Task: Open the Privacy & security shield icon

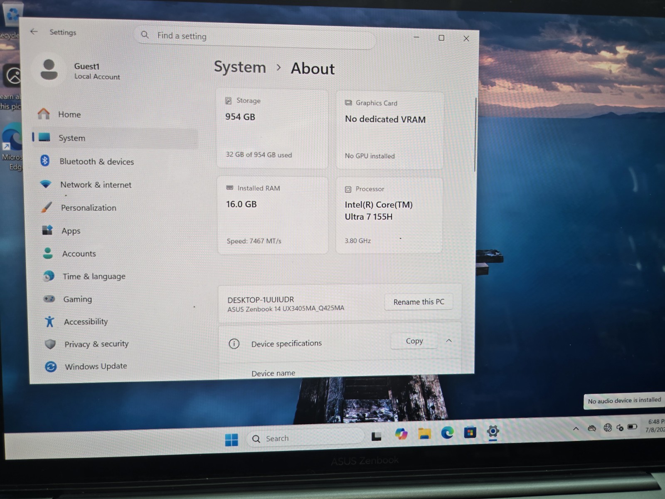Action: [50, 344]
